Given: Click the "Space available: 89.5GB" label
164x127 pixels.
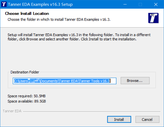Looking at the screenshot, I should 28,101.
